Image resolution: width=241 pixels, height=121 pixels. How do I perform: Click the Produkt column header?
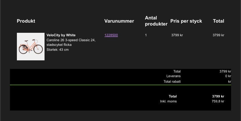pos(26,21)
